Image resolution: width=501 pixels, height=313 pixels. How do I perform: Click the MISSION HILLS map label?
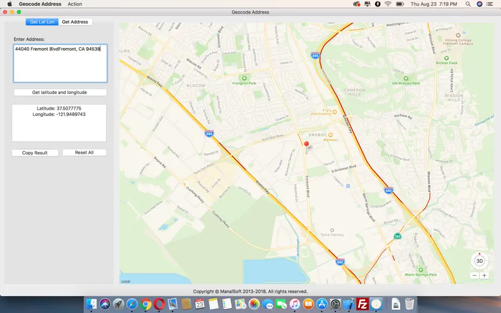(454, 97)
